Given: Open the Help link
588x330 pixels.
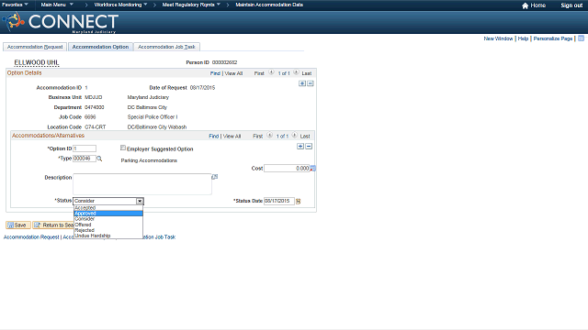Looking at the screenshot, I should pyautogui.click(x=523, y=38).
